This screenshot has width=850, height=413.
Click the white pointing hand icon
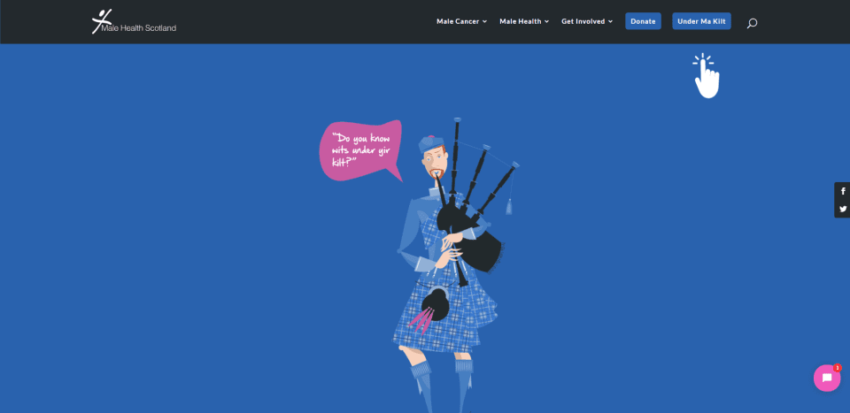pyautogui.click(x=707, y=76)
